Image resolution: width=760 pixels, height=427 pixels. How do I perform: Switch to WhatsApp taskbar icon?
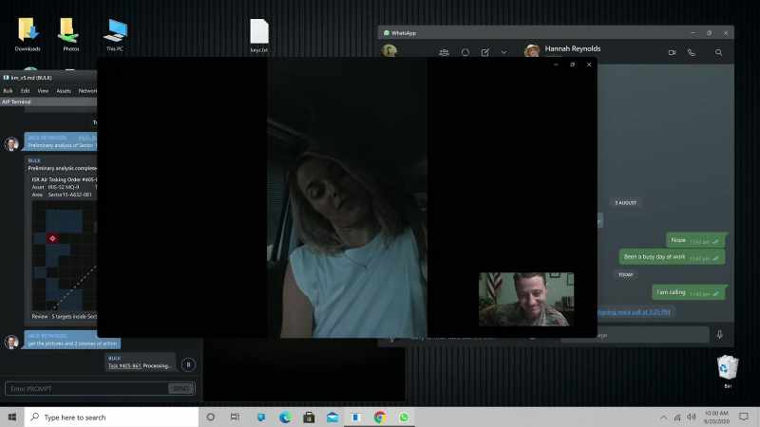click(x=404, y=417)
